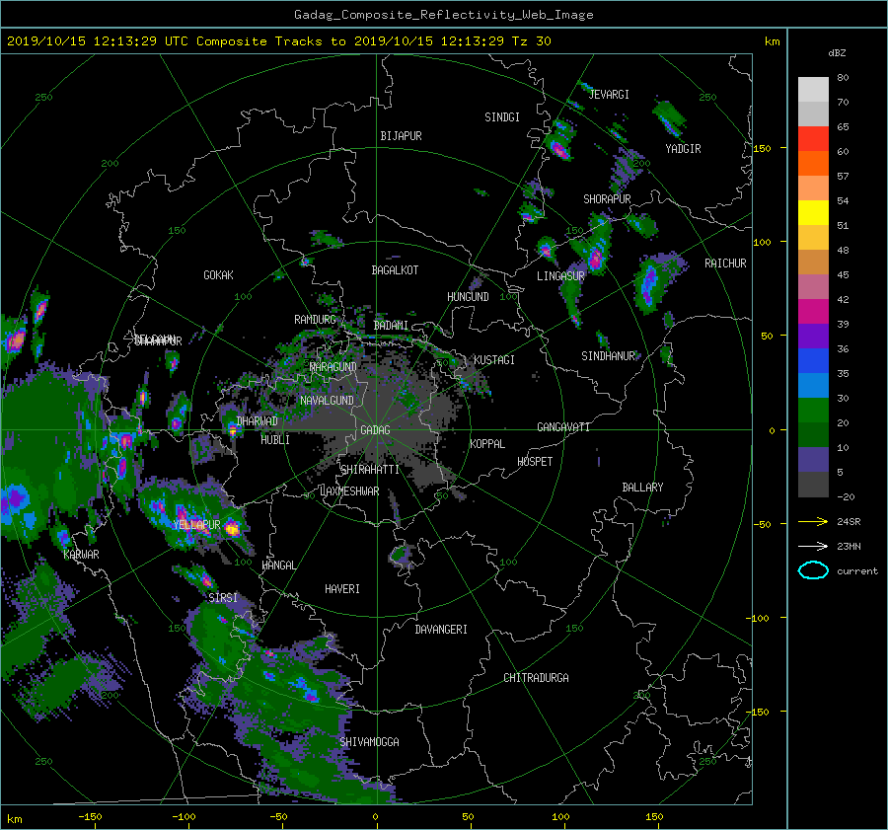Click the storm cell between SINDGI and YADGIR
The image size is (888, 830).
pyautogui.click(x=559, y=149)
